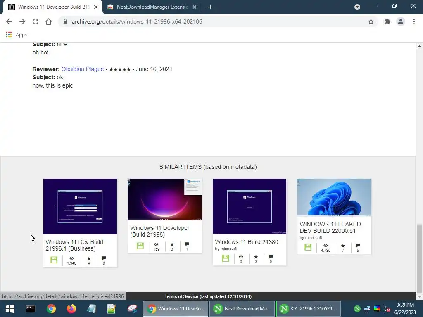This screenshot has width=423, height=317.
Task: Click the 159 views eye icon
Action: (156, 244)
